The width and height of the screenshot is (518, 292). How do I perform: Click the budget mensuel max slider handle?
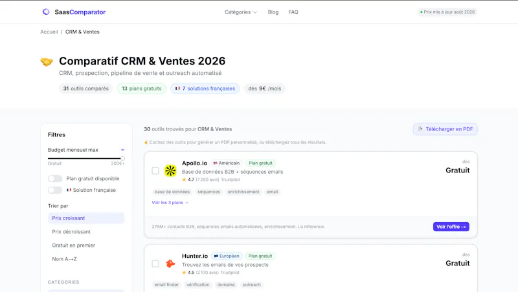click(122, 158)
